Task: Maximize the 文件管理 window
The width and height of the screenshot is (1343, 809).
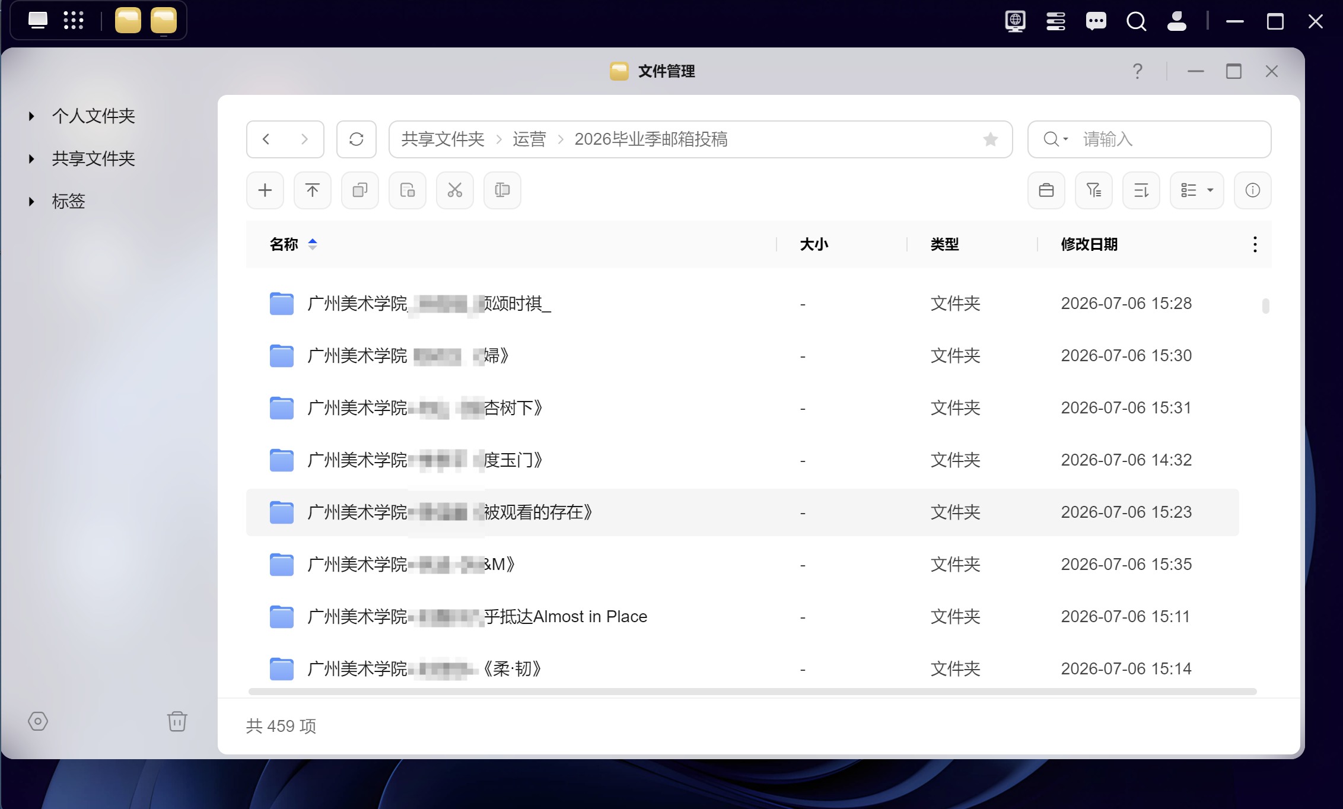Action: pyautogui.click(x=1234, y=71)
